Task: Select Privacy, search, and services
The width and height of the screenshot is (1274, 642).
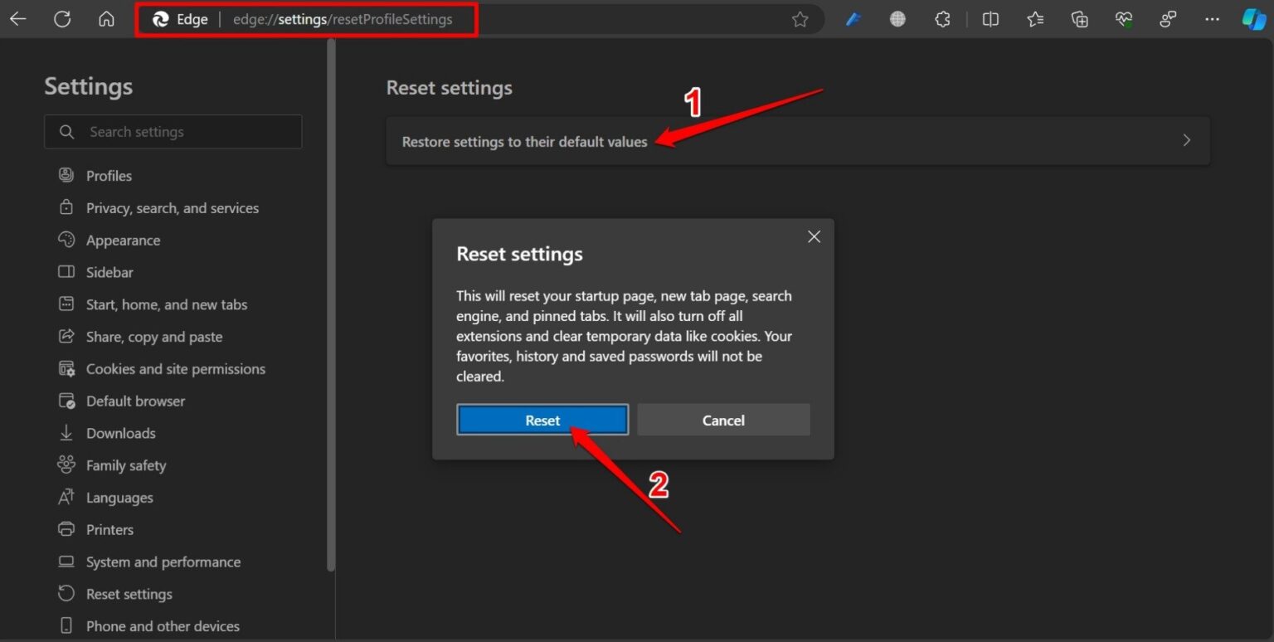Action: pyautogui.click(x=173, y=207)
